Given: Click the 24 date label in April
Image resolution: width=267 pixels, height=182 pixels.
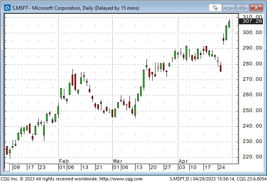Looking at the screenshot, I should click(222, 167).
